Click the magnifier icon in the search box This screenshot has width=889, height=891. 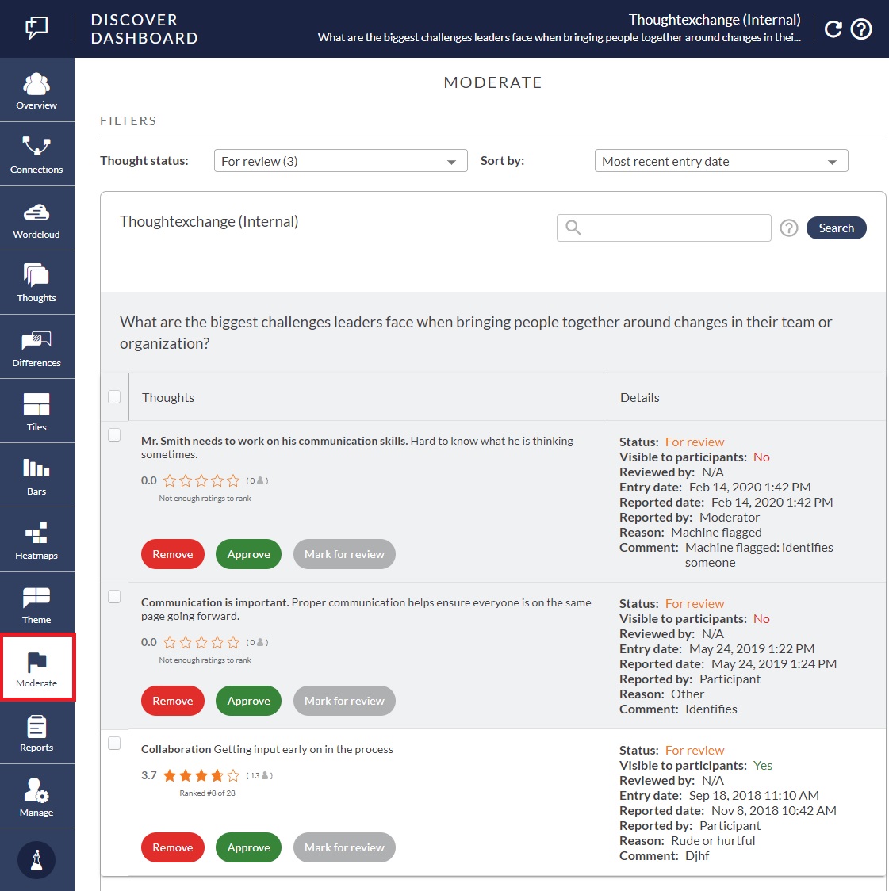click(x=573, y=228)
